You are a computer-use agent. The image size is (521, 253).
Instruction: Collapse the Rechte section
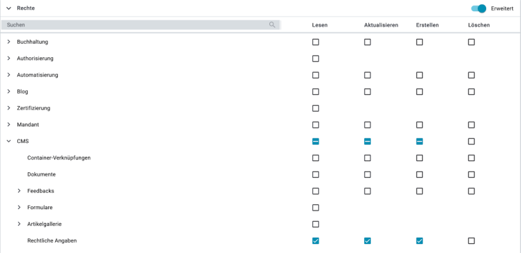click(9, 8)
